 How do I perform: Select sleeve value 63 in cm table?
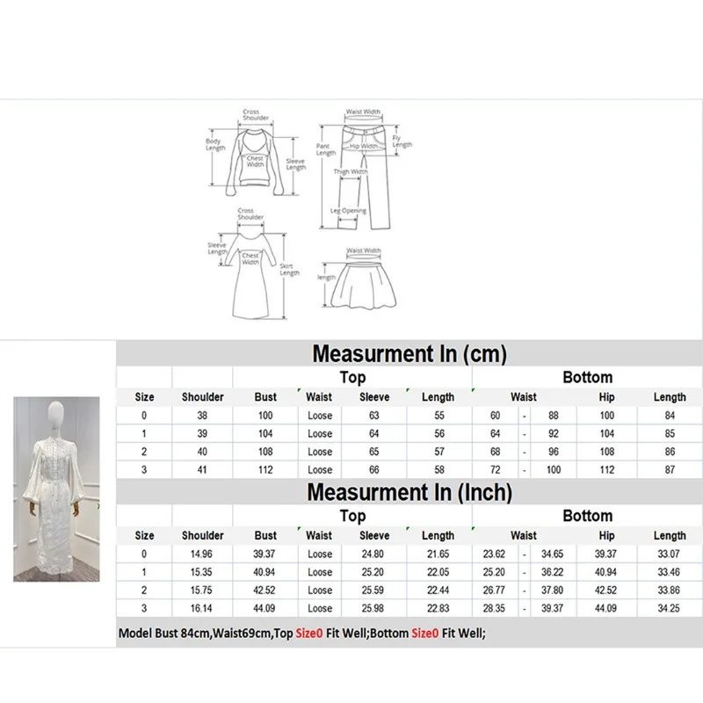374,416
